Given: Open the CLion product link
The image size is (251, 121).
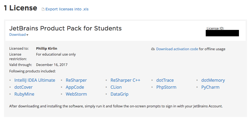Looking at the screenshot, I should coord(116,87).
